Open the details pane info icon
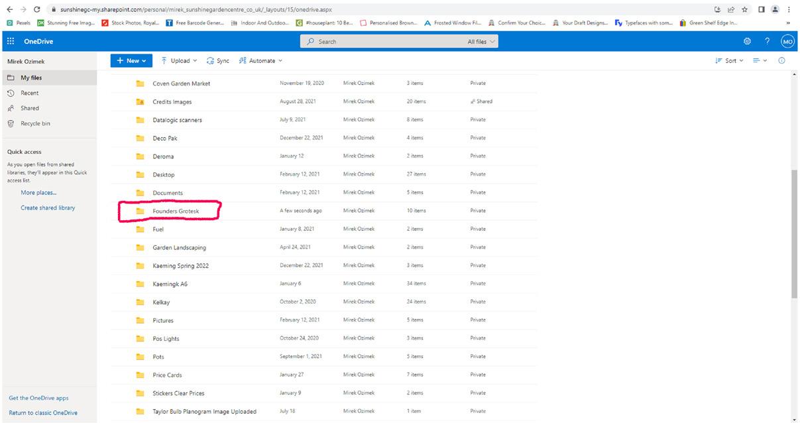 tap(781, 60)
